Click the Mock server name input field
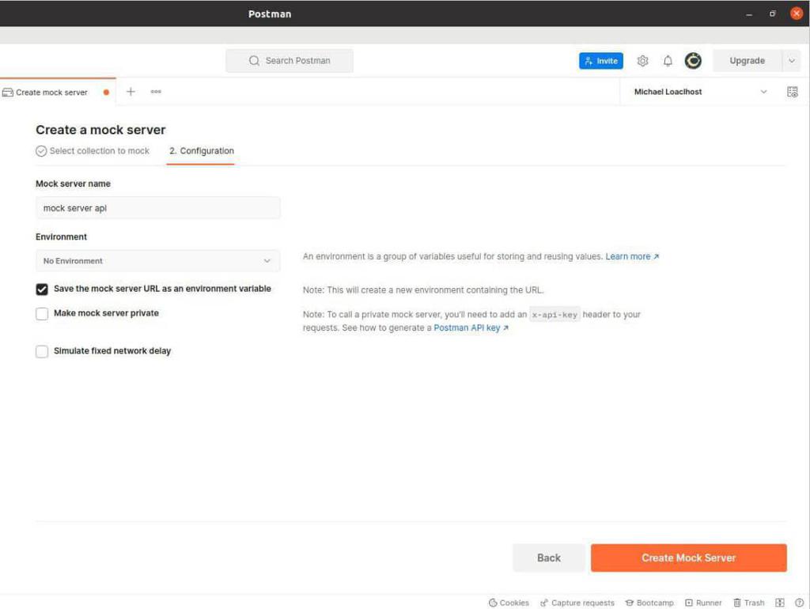This screenshot has height=609, width=810. coord(157,208)
